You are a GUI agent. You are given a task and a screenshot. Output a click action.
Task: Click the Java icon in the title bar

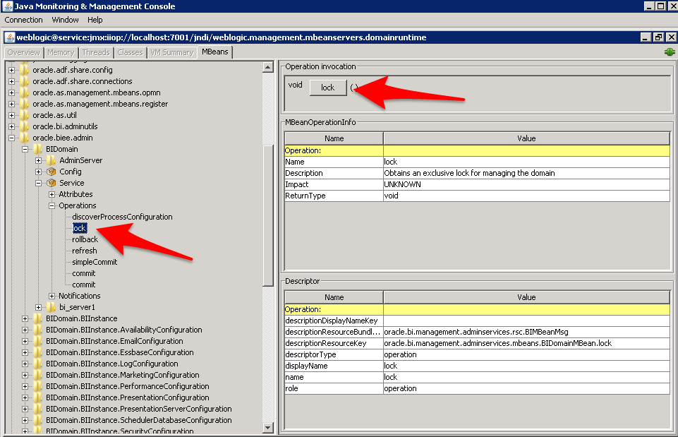point(7,6)
